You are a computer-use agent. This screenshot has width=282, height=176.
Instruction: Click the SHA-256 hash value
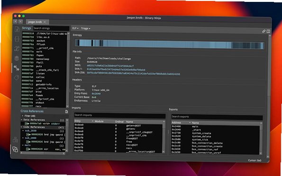point(134,74)
